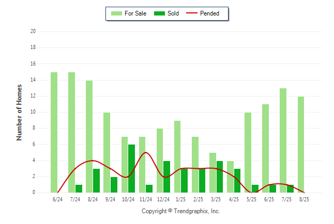Click the 8/25 For Sale bar
This screenshot has width=334, height=224.
tap(300, 145)
